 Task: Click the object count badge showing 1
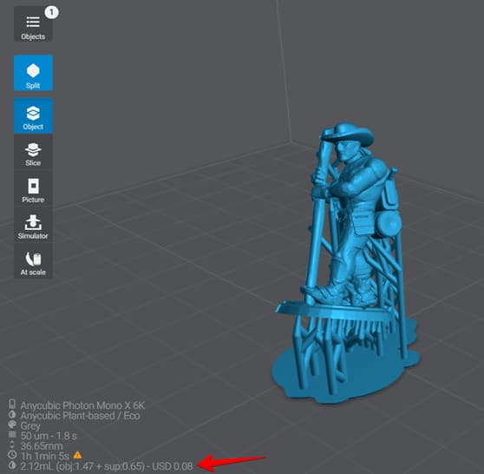tap(51, 13)
